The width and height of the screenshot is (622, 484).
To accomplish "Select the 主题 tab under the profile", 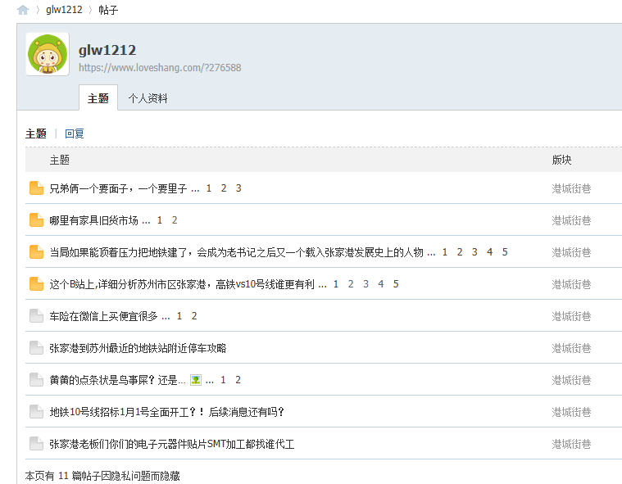I will pos(98,98).
